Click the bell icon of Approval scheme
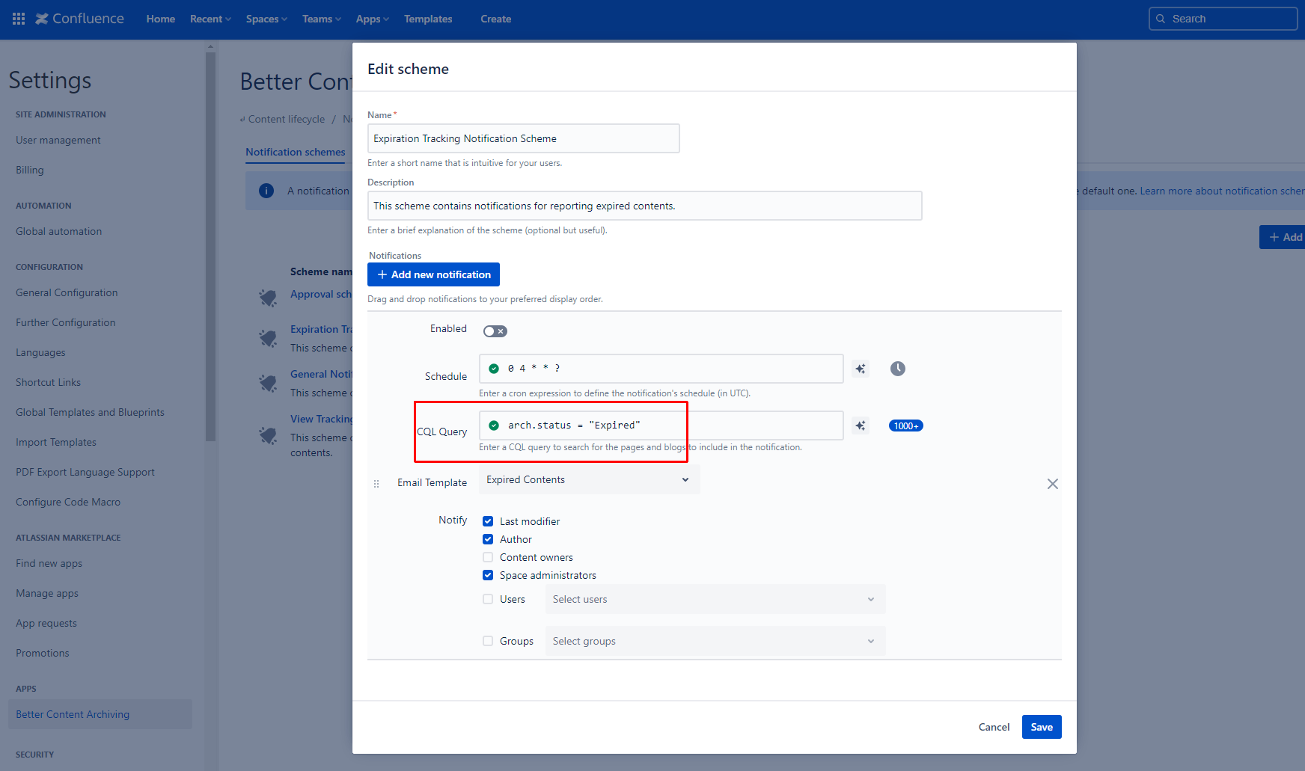Screen dimensions: 1305x771 (x=267, y=297)
